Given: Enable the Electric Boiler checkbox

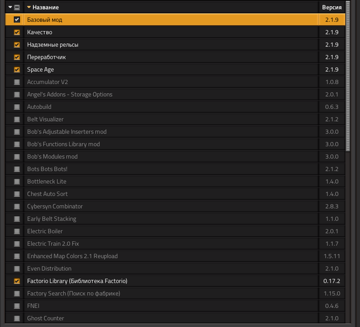Looking at the screenshot, I should pyautogui.click(x=17, y=231).
